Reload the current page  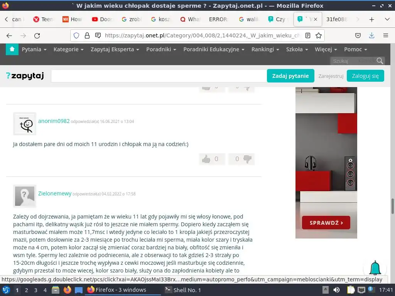coord(37,36)
